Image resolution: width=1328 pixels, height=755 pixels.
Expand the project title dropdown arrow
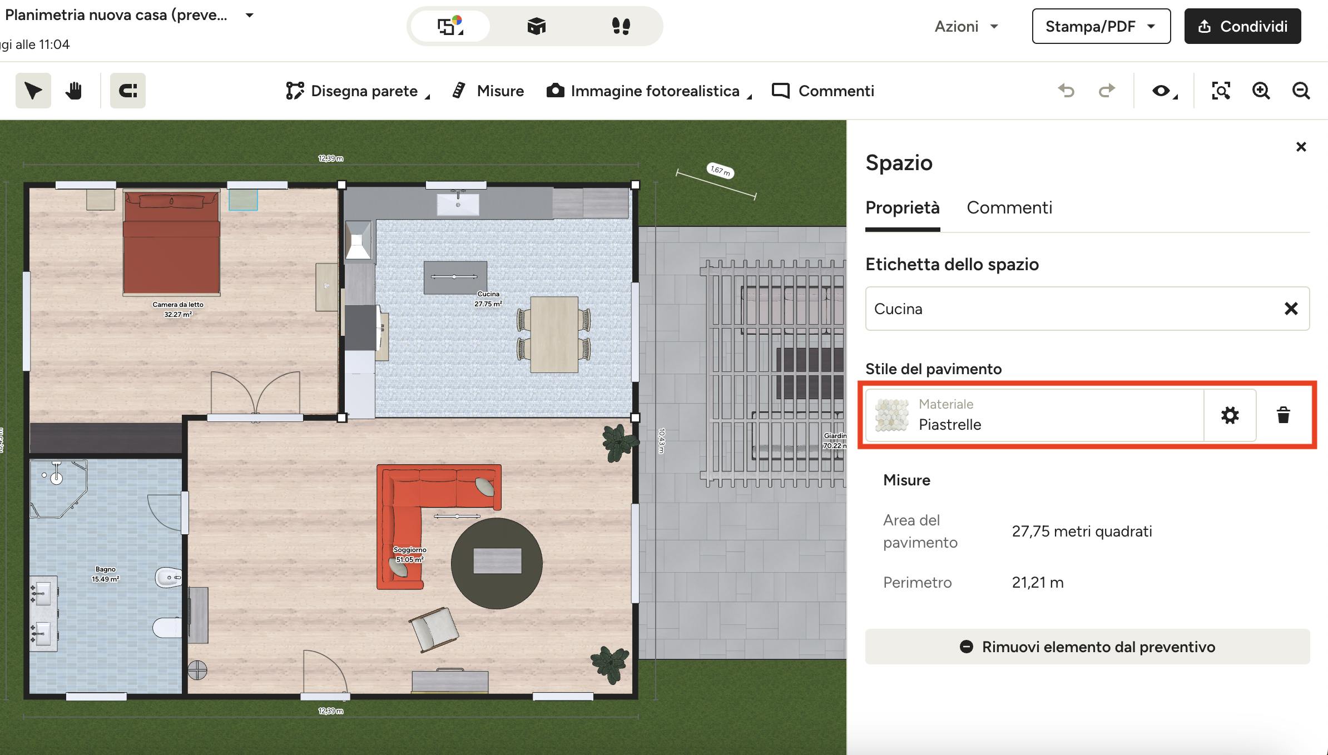[250, 16]
